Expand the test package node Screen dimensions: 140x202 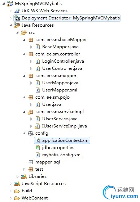pos(24,169)
